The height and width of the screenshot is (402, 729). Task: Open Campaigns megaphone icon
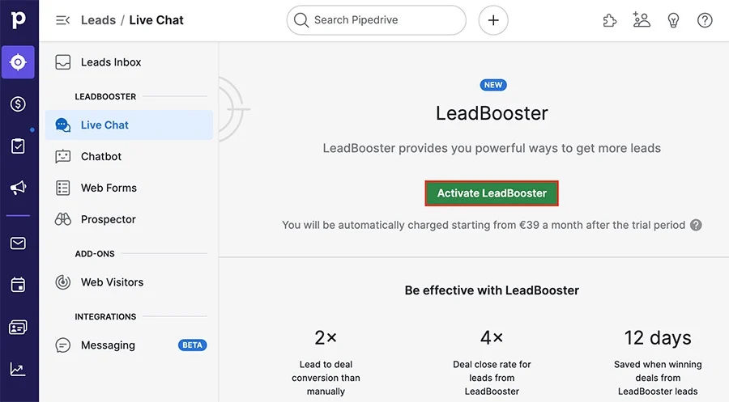pos(18,188)
